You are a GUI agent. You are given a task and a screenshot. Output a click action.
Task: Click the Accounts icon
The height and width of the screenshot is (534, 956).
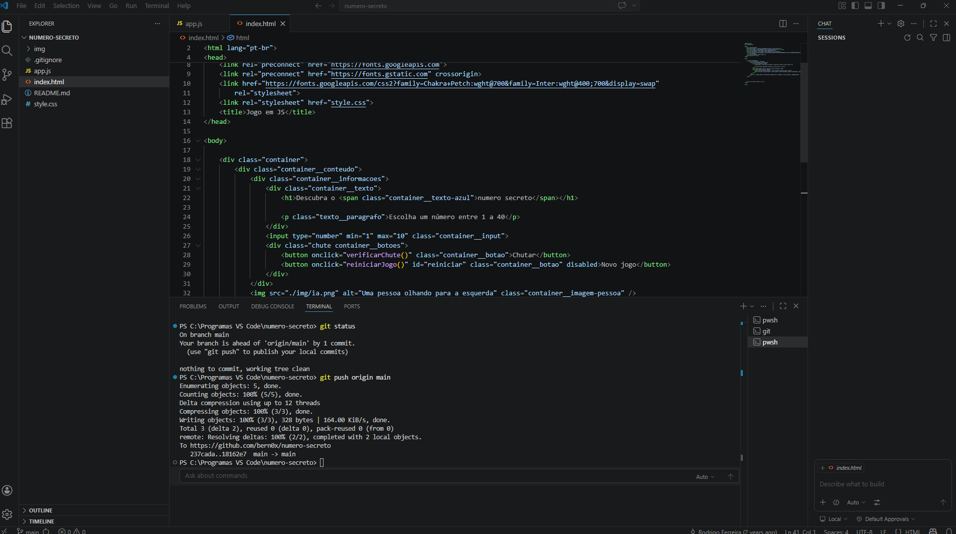(x=7, y=490)
